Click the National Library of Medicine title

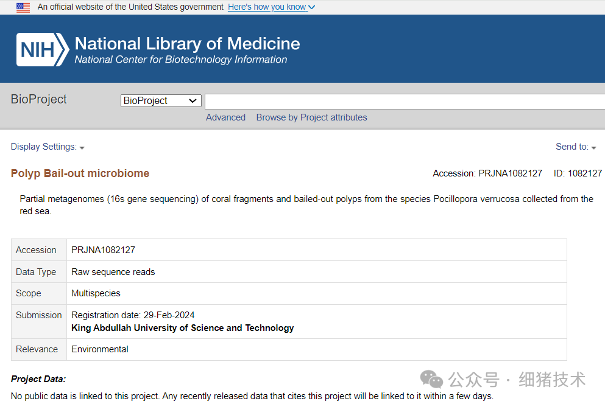coord(187,44)
